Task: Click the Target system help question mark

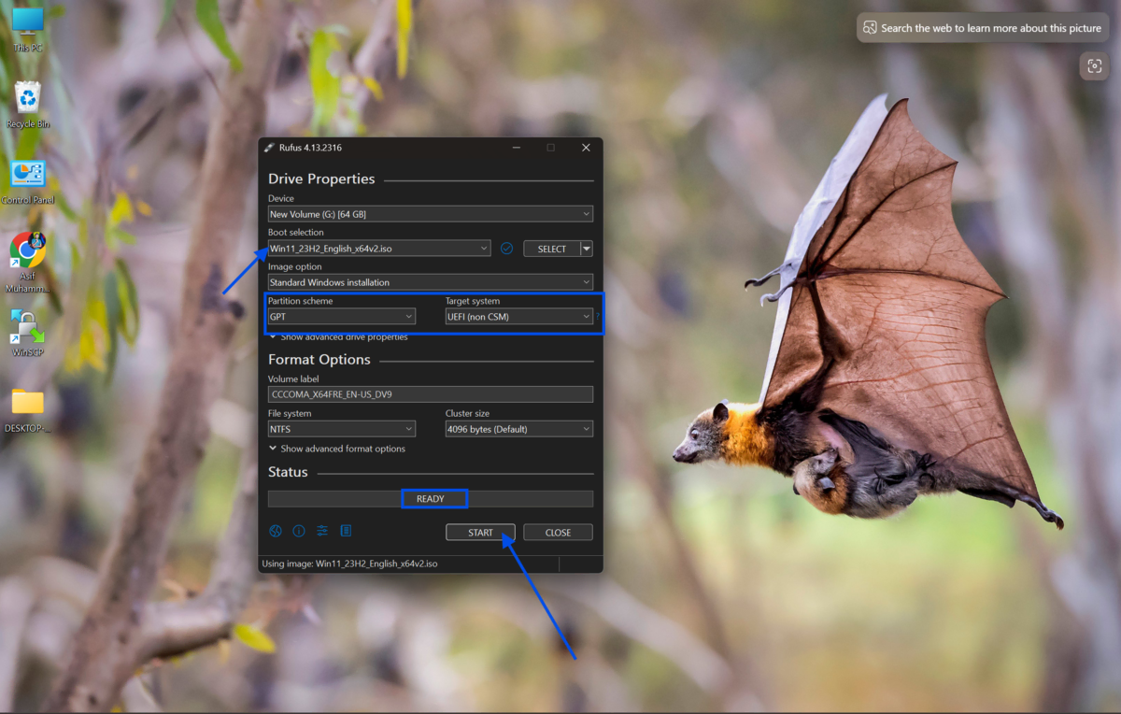Action: coord(598,317)
